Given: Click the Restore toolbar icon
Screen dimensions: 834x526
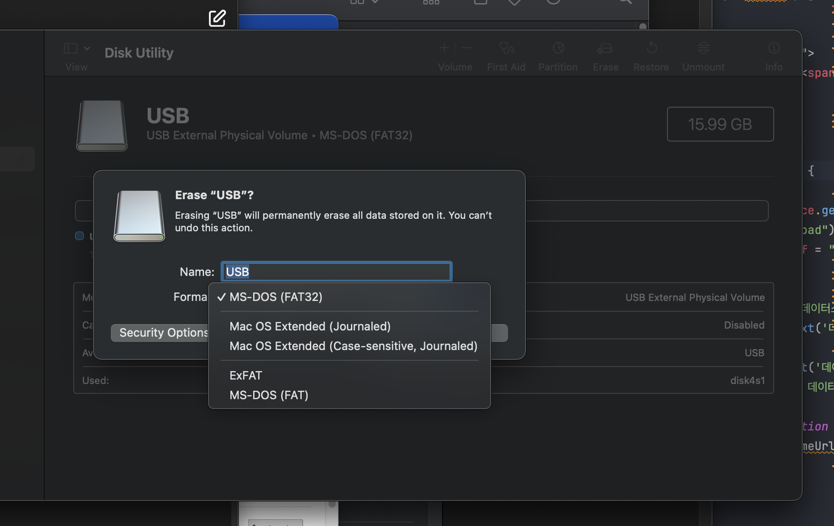Looking at the screenshot, I should pos(651,48).
